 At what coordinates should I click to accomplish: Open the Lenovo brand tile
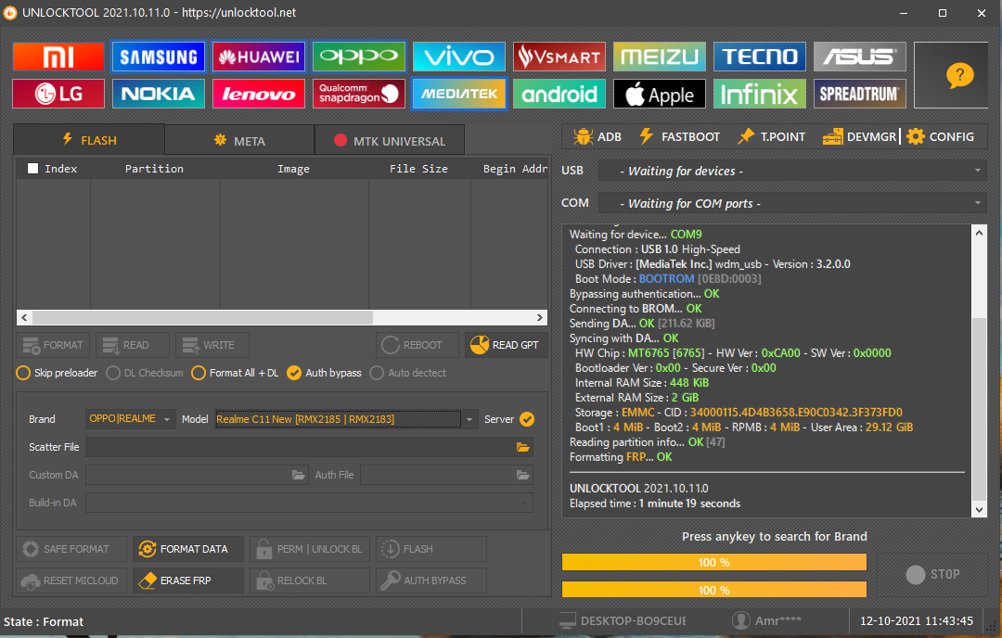coord(259,94)
